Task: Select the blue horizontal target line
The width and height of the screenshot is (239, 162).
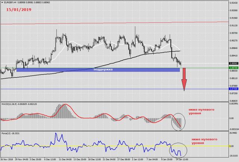Action: (x=93, y=89)
